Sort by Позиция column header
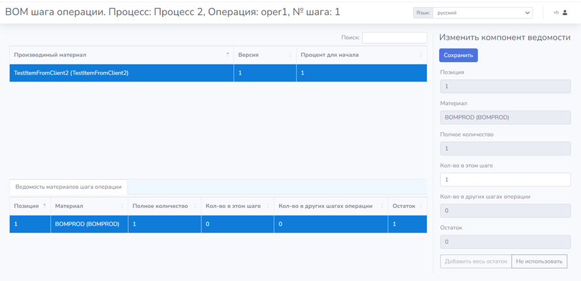581x281 pixels. (x=30, y=206)
